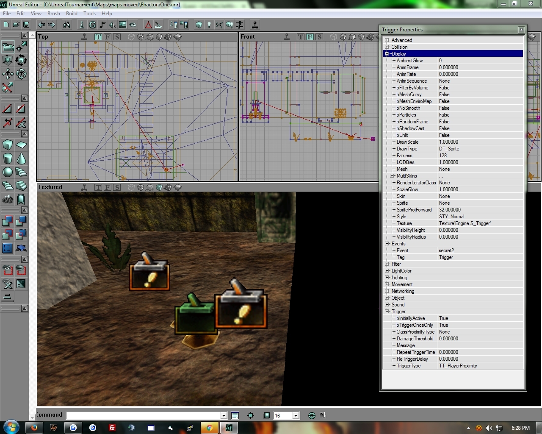Toggle Front view mode F in Top viewport

tap(108, 37)
